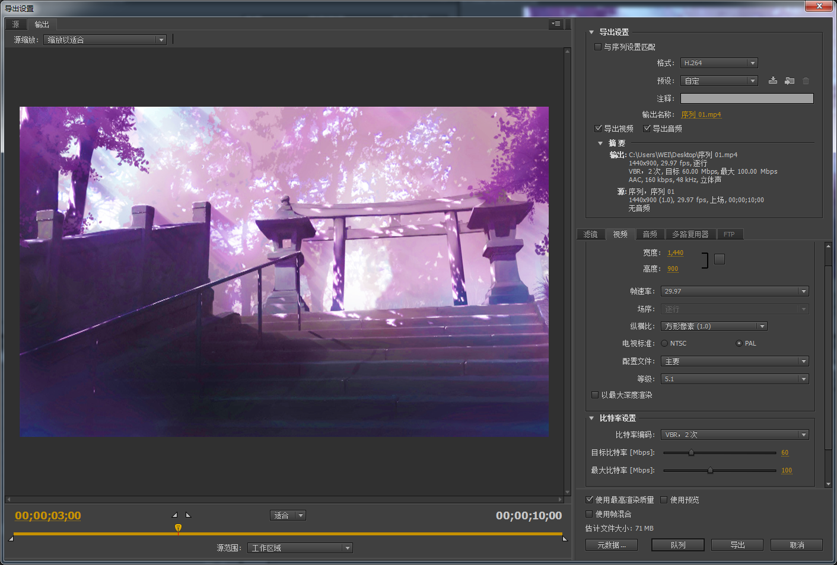Click the 目标比特率 slider handle

[691, 452]
